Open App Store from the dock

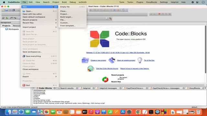point(123,112)
